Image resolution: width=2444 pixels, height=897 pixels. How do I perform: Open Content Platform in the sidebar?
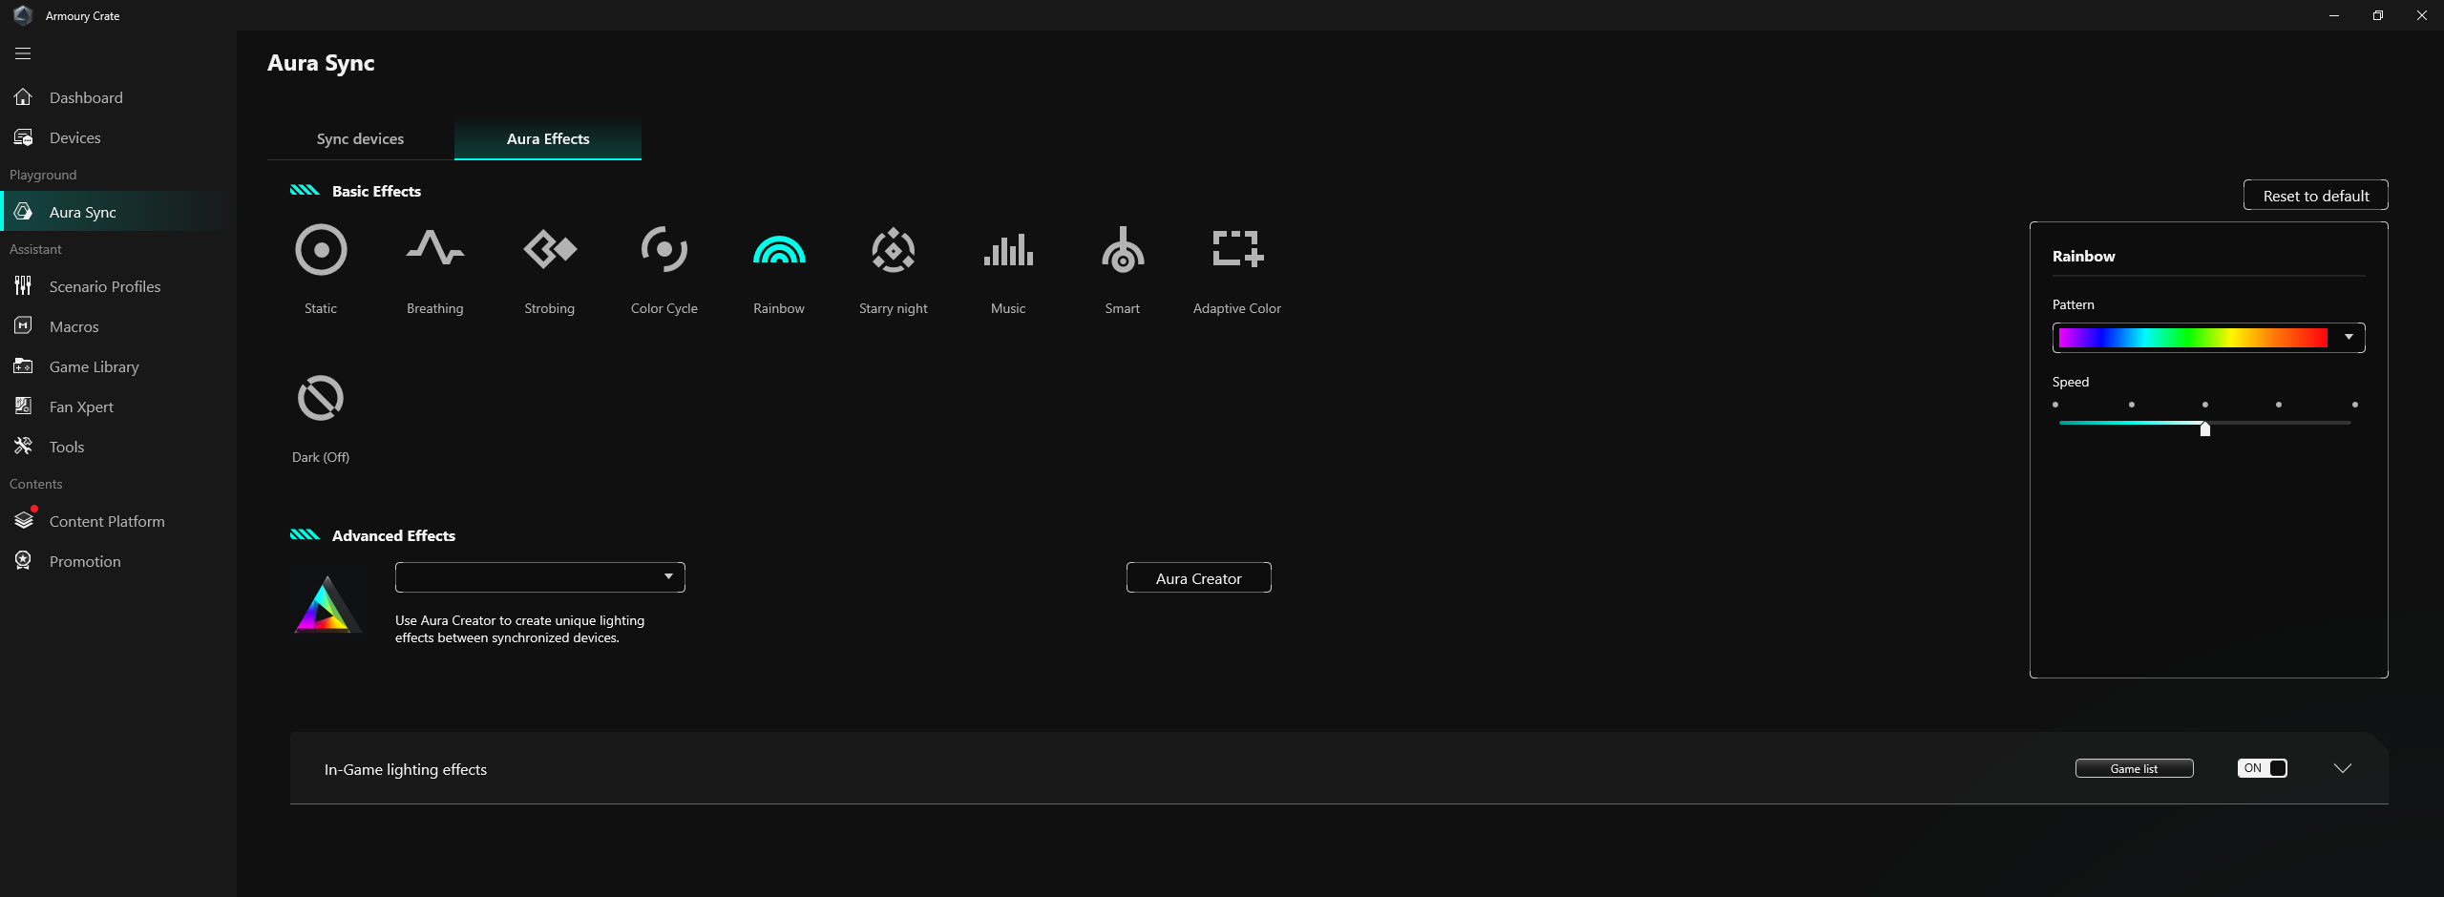point(118,521)
